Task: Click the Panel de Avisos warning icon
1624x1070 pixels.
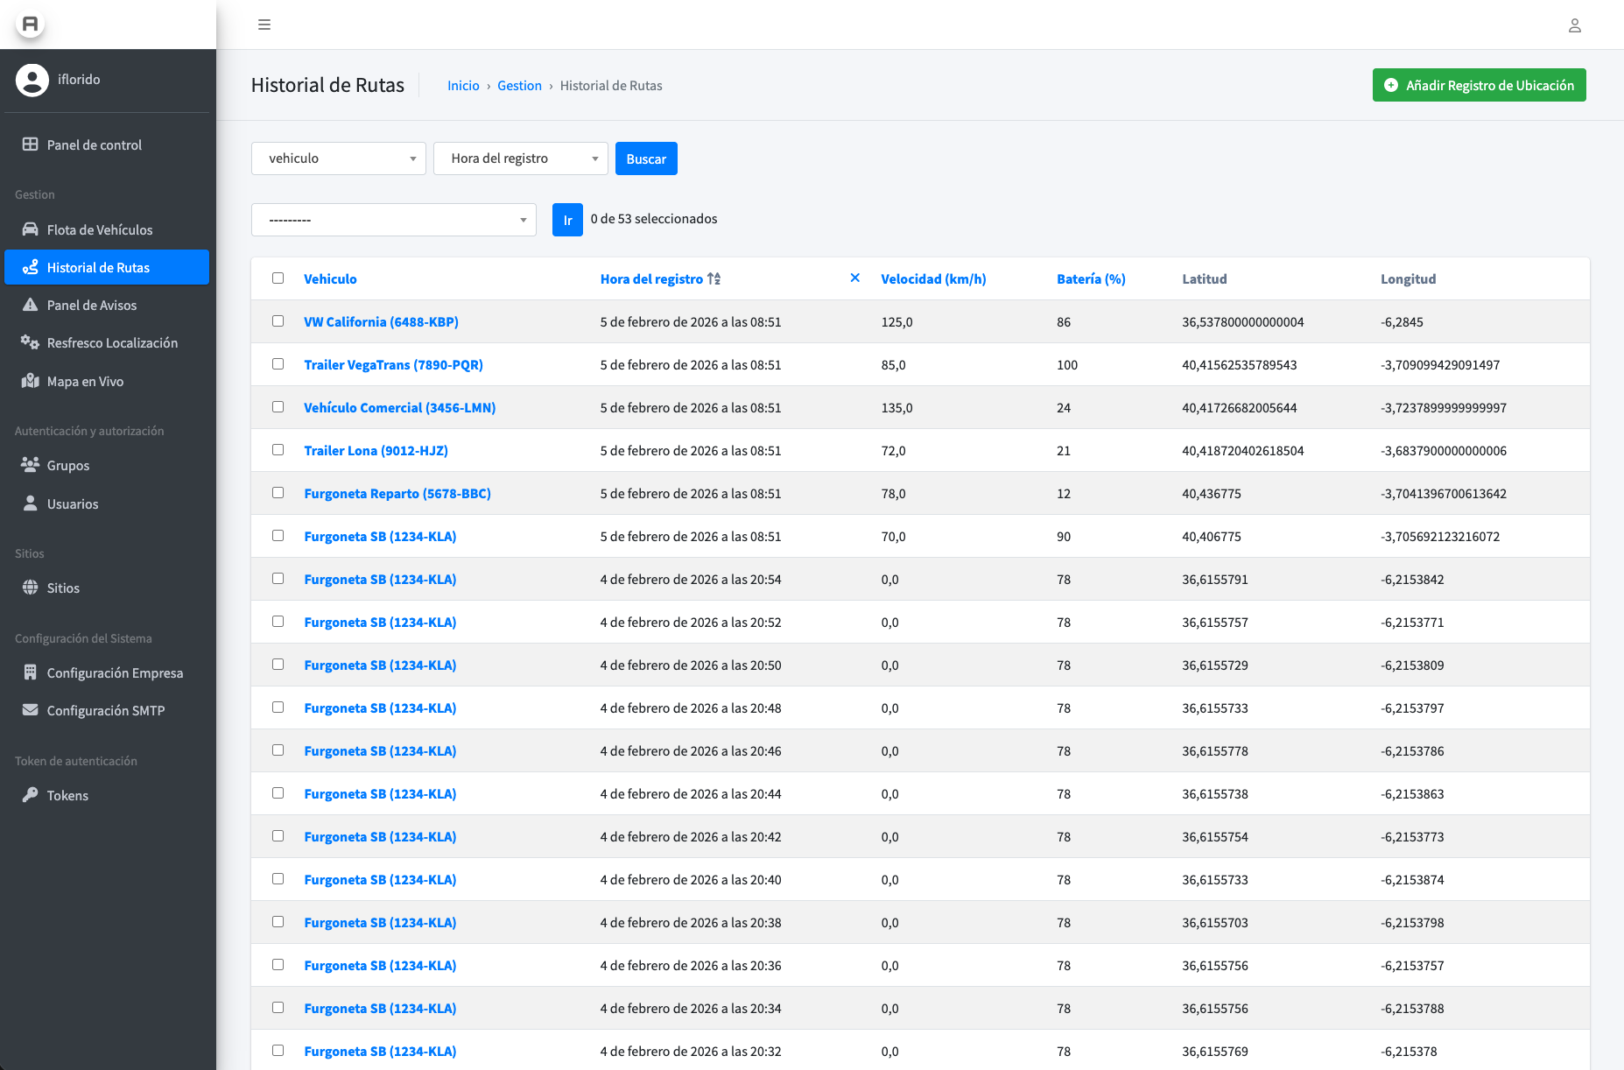Action: pos(31,305)
